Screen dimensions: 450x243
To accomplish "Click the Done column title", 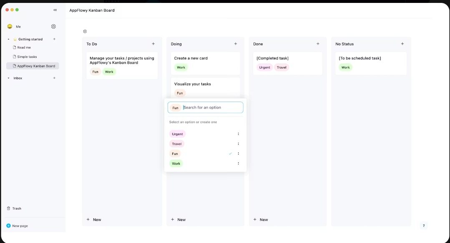I will pos(258,44).
